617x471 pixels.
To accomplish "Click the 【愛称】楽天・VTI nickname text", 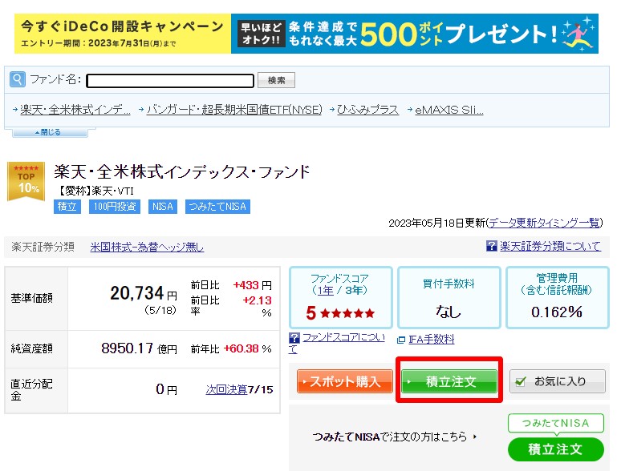I will click(95, 191).
